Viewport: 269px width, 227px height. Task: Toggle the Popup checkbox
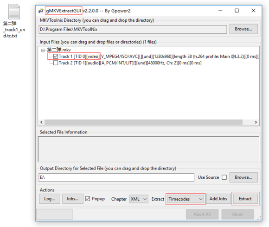click(88, 199)
